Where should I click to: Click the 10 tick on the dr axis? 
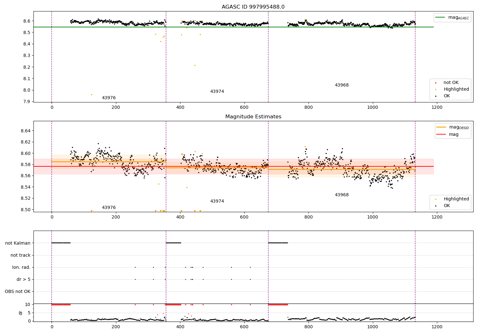click(28, 304)
